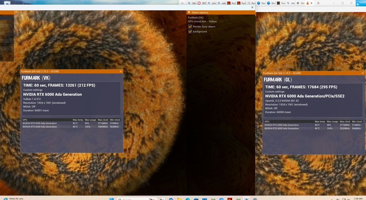Click "Vulkan 1.4.312" text

pos(32,99)
